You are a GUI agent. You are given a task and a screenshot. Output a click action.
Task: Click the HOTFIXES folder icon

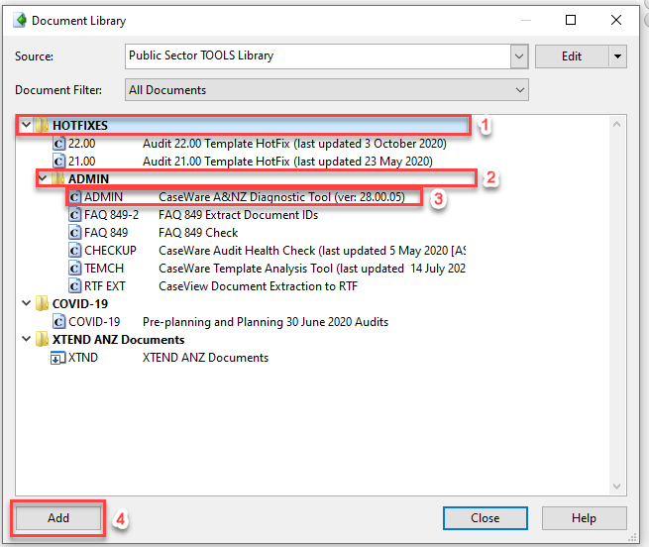tap(41, 125)
